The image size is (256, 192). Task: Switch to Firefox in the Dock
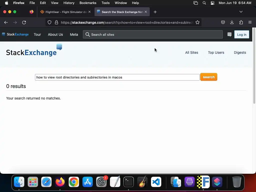tap(60, 182)
